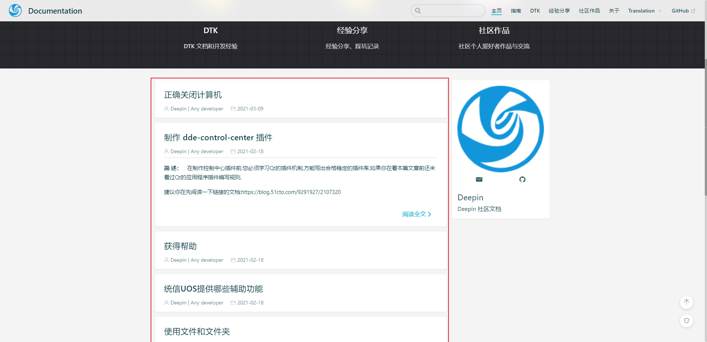The height and width of the screenshot is (342, 707).
Task: Click the Deepin logo in the header
Action: click(15, 10)
